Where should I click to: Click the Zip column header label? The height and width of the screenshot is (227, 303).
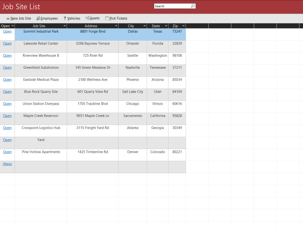pos(175,26)
